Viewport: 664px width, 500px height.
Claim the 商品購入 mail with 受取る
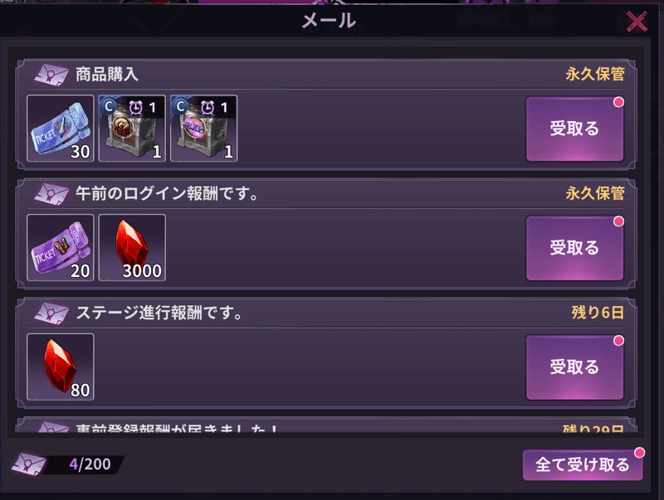(574, 129)
